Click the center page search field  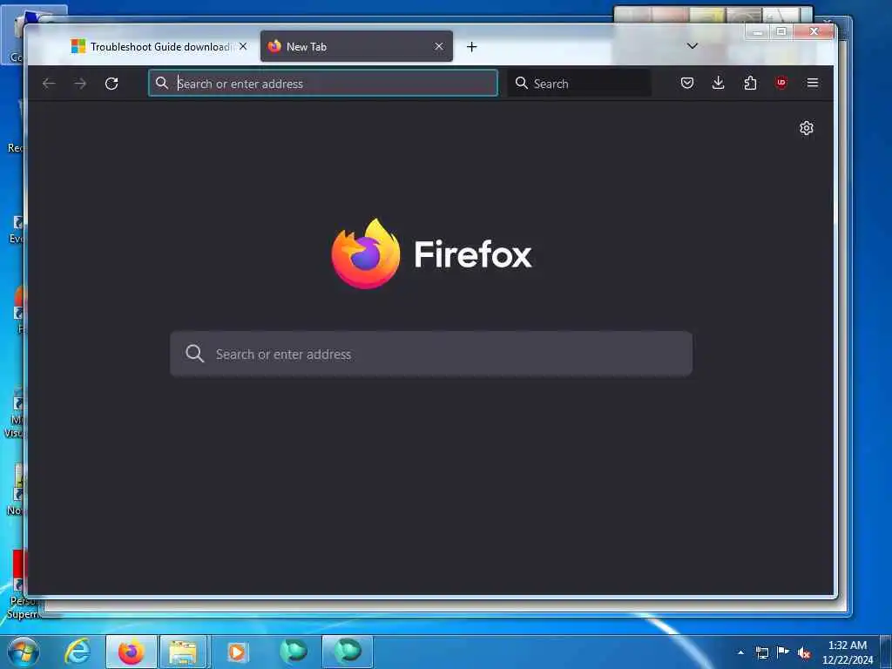pos(431,354)
